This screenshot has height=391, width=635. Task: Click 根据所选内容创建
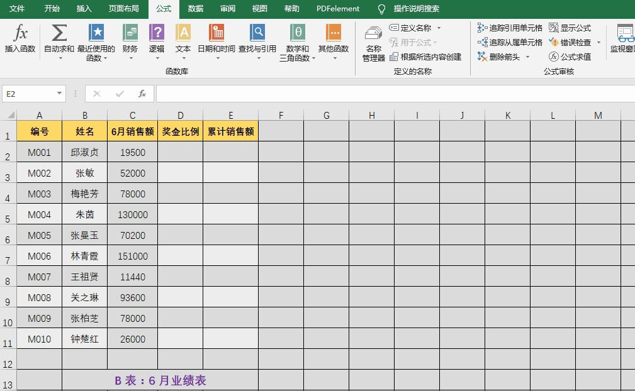pyautogui.click(x=425, y=57)
